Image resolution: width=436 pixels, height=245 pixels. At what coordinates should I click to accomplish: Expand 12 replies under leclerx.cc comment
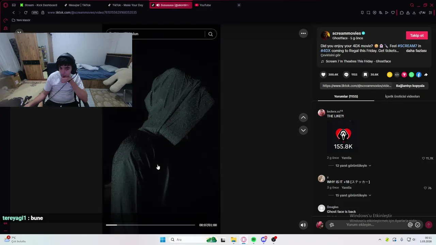pos(353,166)
